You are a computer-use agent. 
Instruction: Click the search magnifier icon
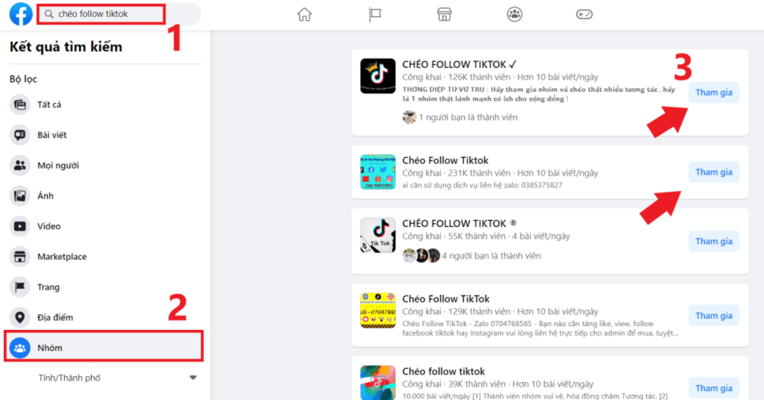(x=49, y=14)
